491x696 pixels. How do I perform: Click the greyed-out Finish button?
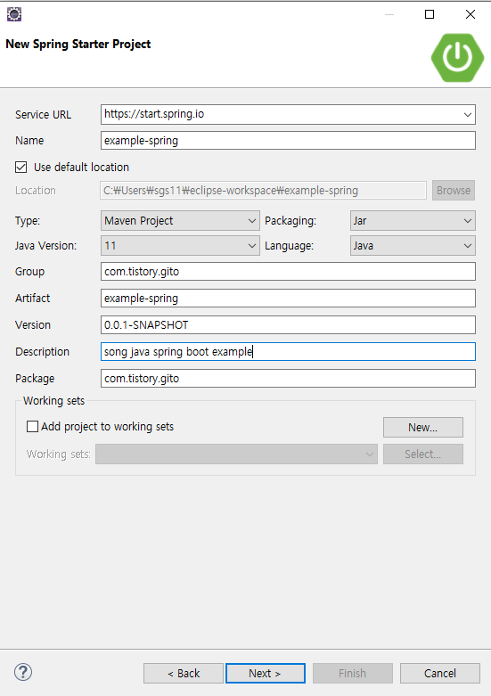click(x=353, y=674)
